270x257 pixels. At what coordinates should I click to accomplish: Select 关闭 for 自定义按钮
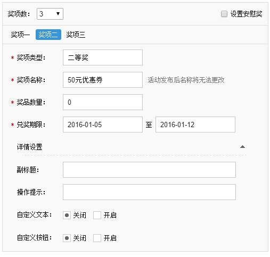click(67, 238)
